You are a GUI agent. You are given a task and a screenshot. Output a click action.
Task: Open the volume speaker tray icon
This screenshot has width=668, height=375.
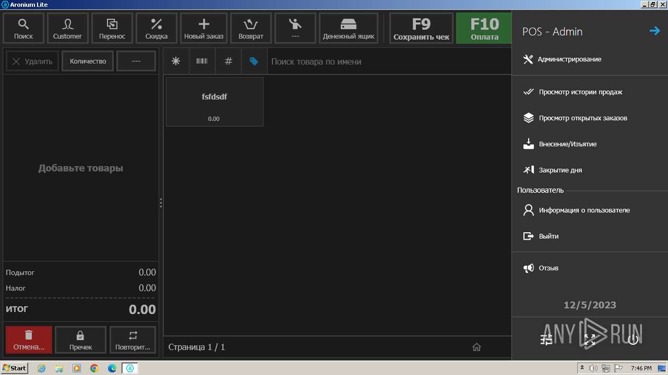[x=594, y=368]
